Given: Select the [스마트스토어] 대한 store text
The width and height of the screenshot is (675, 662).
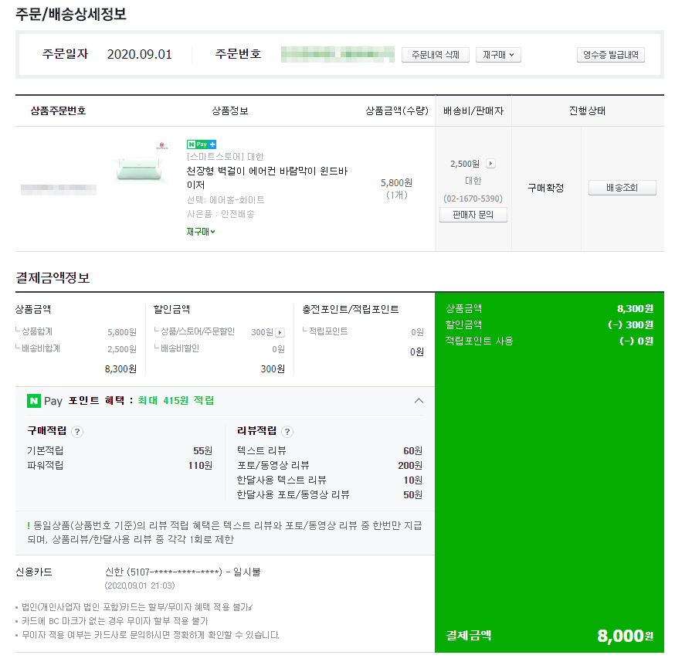Looking at the screenshot, I should (226, 157).
